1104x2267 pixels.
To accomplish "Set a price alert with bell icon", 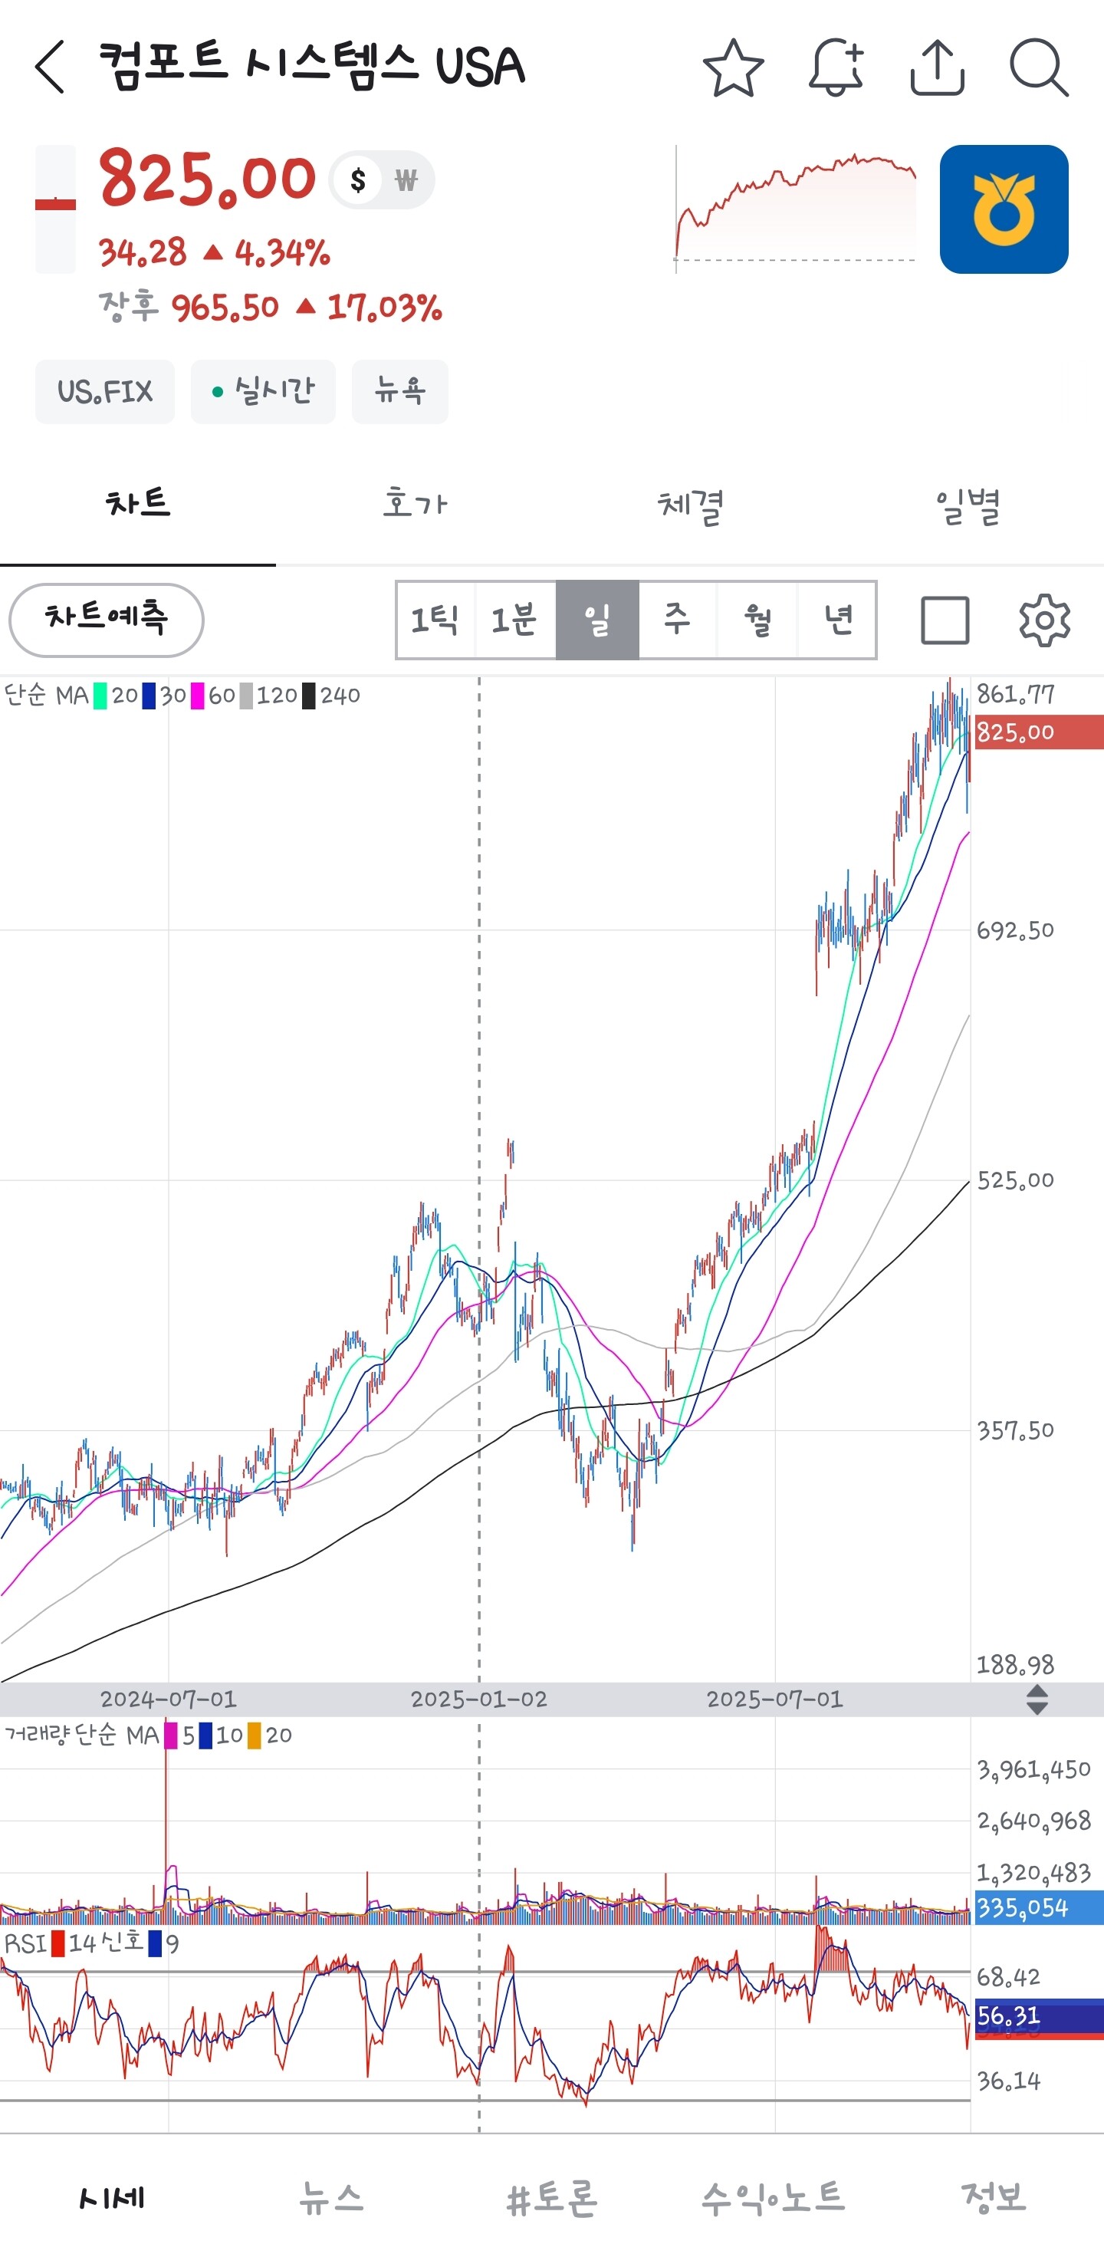I will coord(836,67).
